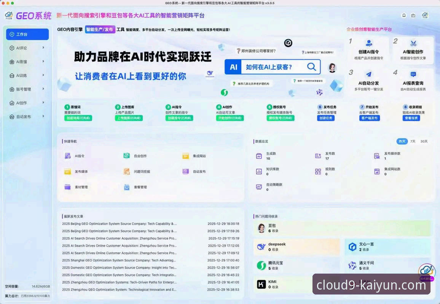The height and width of the screenshot is (304, 440).
Task: Click the 素材管理 folder icon
Action: [68, 187]
